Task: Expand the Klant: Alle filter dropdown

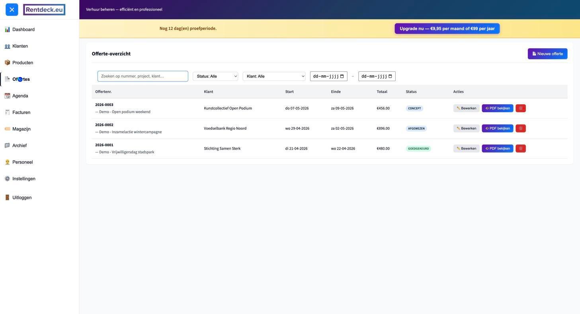Action: click(274, 76)
